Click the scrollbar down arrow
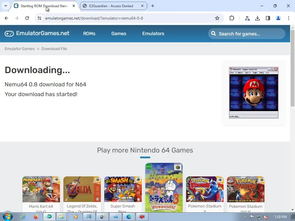 click(292, 210)
